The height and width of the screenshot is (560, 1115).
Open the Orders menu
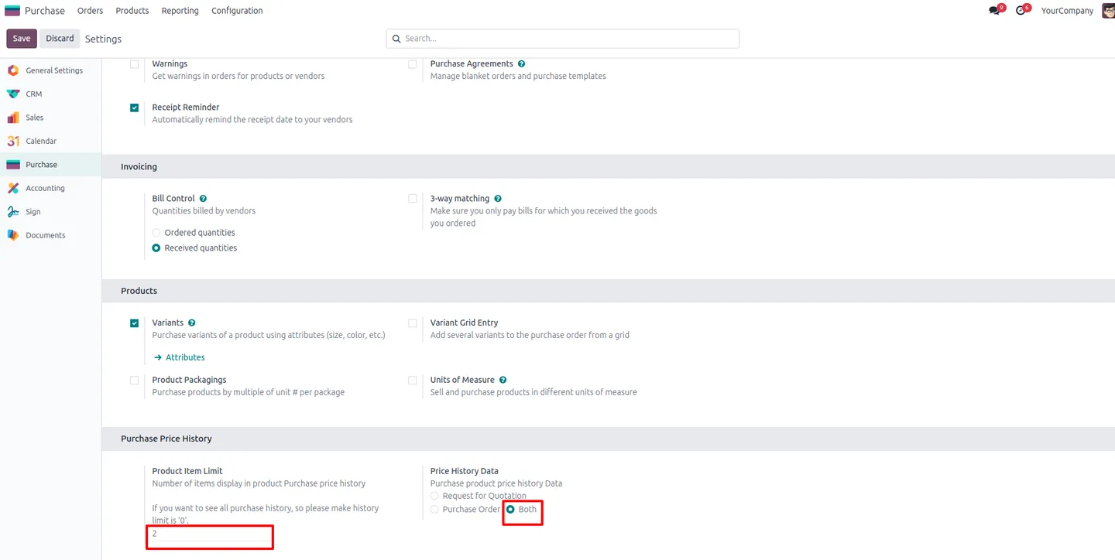pos(90,11)
